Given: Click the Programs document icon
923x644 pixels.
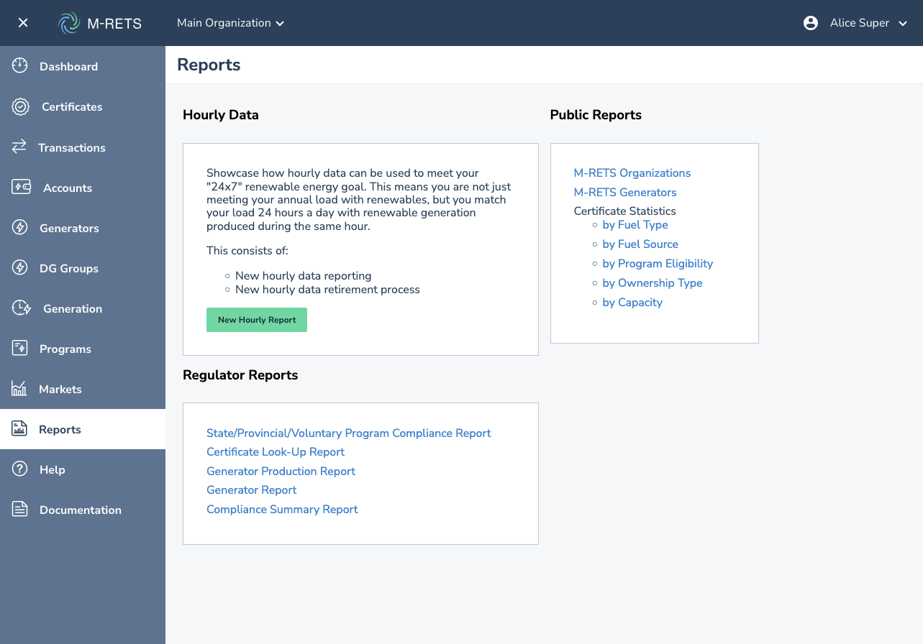Looking at the screenshot, I should (19, 348).
